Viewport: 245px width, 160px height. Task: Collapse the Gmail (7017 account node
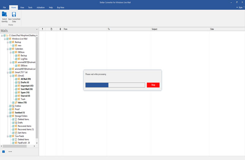click(x=8, y=73)
